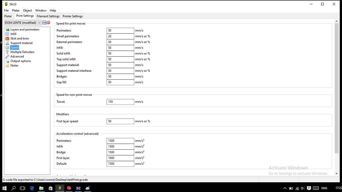Click the First layer speed field
The height and width of the screenshot is (192, 342).
[x=120, y=121]
